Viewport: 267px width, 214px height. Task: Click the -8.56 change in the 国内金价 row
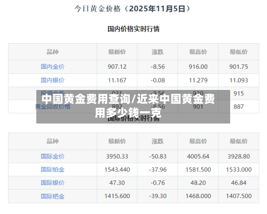pos(158,67)
